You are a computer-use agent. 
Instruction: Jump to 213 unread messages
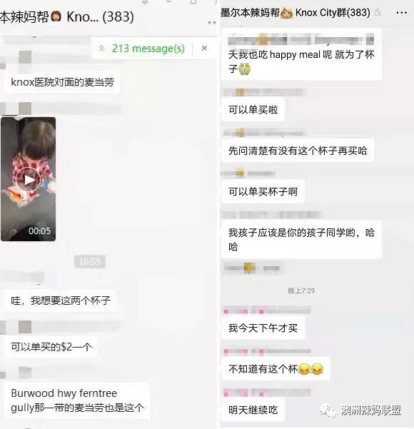tap(148, 49)
